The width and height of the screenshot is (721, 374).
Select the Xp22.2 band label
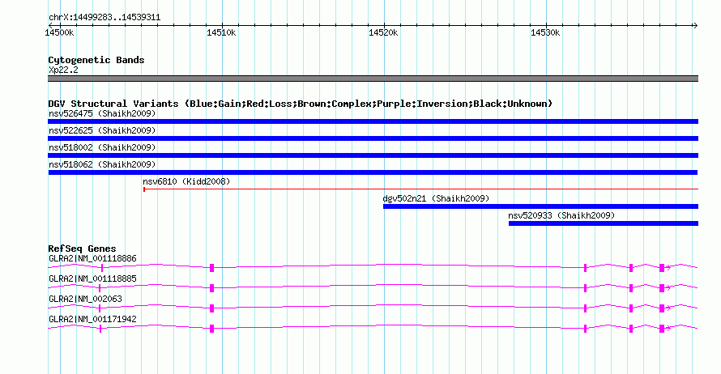[x=63, y=70]
